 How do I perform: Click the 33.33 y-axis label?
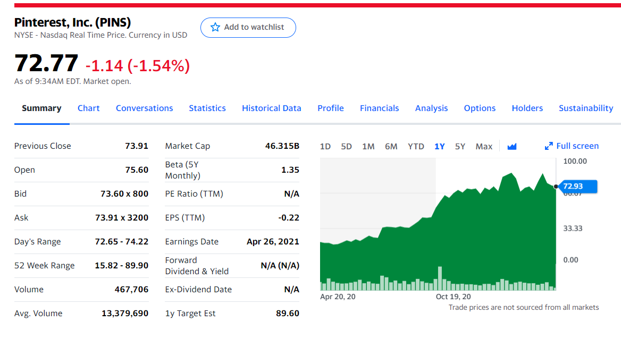coord(573,229)
